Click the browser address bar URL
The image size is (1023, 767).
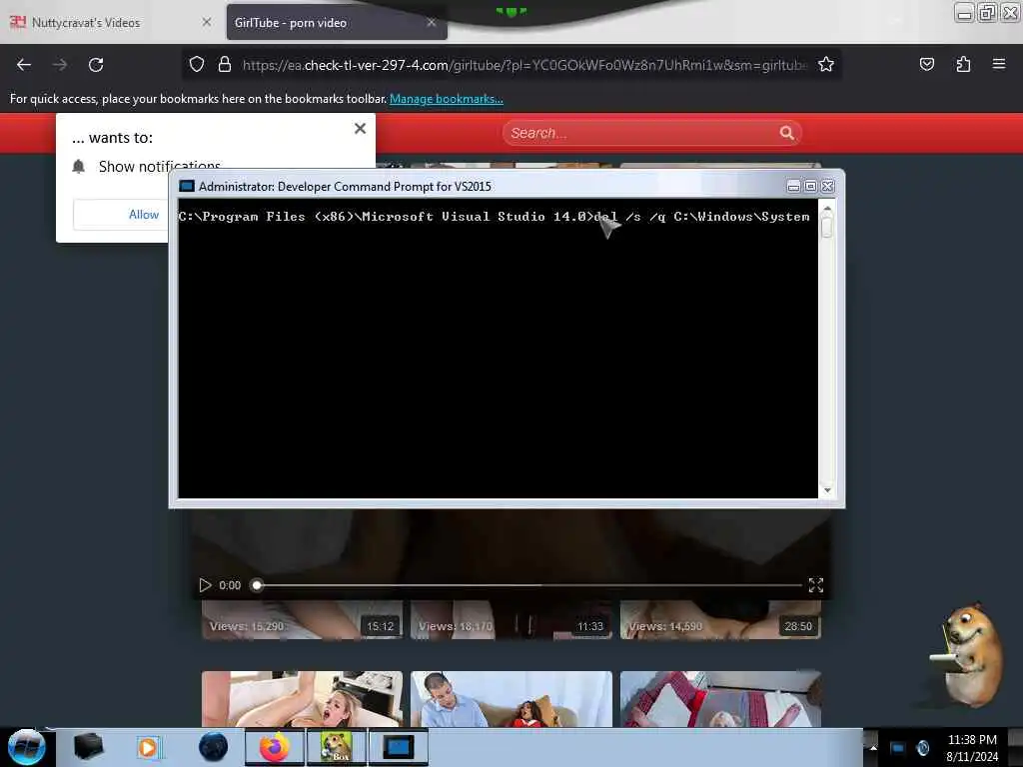coord(524,65)
